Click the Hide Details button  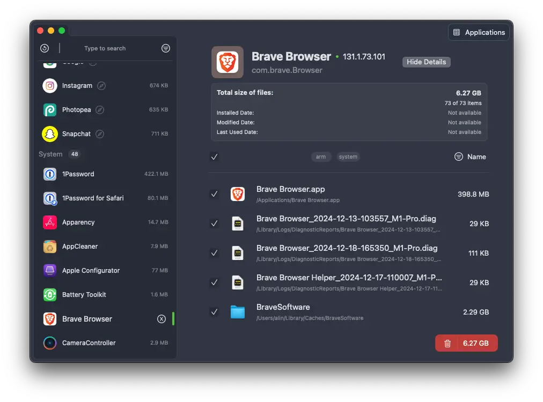[x=426, y=62]
